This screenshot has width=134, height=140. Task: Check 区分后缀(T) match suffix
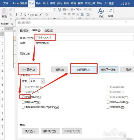point(108,92)
